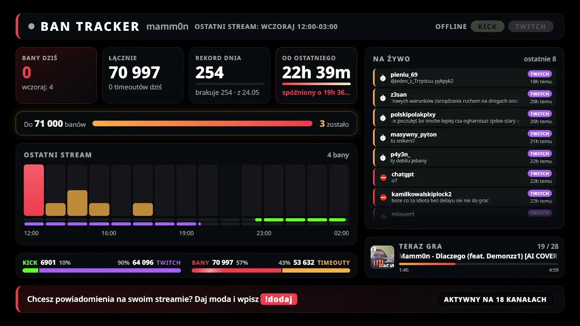The image size is (580, 326).
Task: Click the username p4y3n_
Action: [401, 154]
